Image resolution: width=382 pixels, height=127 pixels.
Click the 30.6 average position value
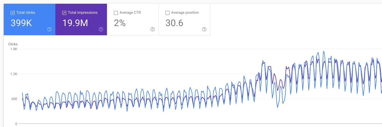click(x=174, y=23)
